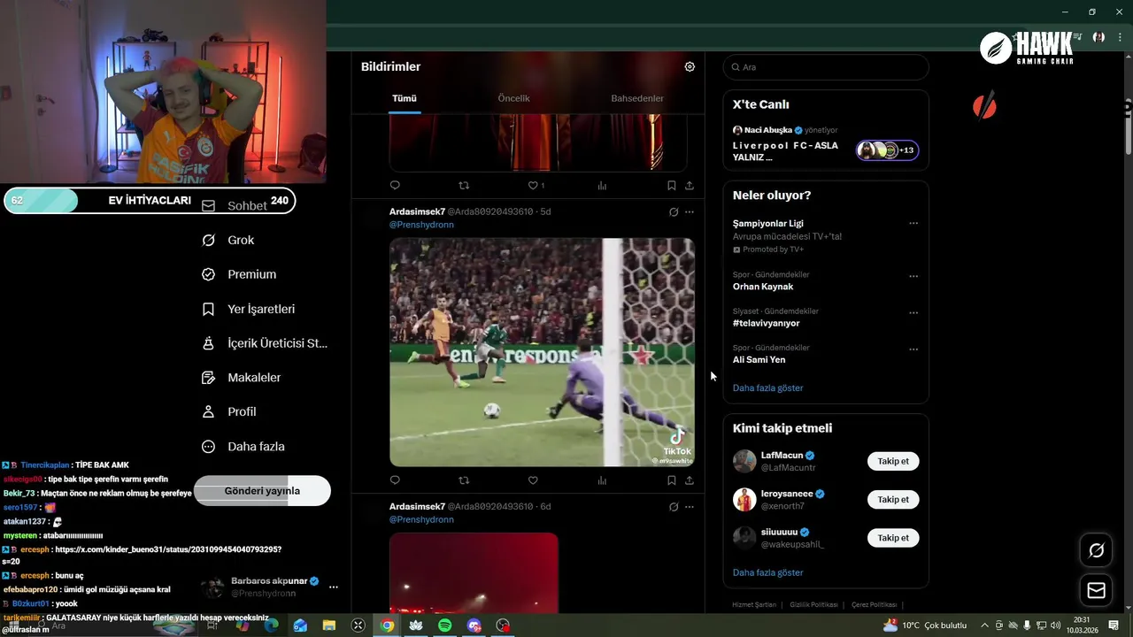Follow leroysaneee with Takip et
1133x637 pixels.
coord(893,500)
